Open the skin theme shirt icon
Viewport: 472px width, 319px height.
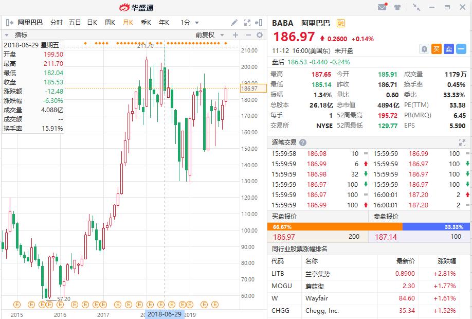397,7
